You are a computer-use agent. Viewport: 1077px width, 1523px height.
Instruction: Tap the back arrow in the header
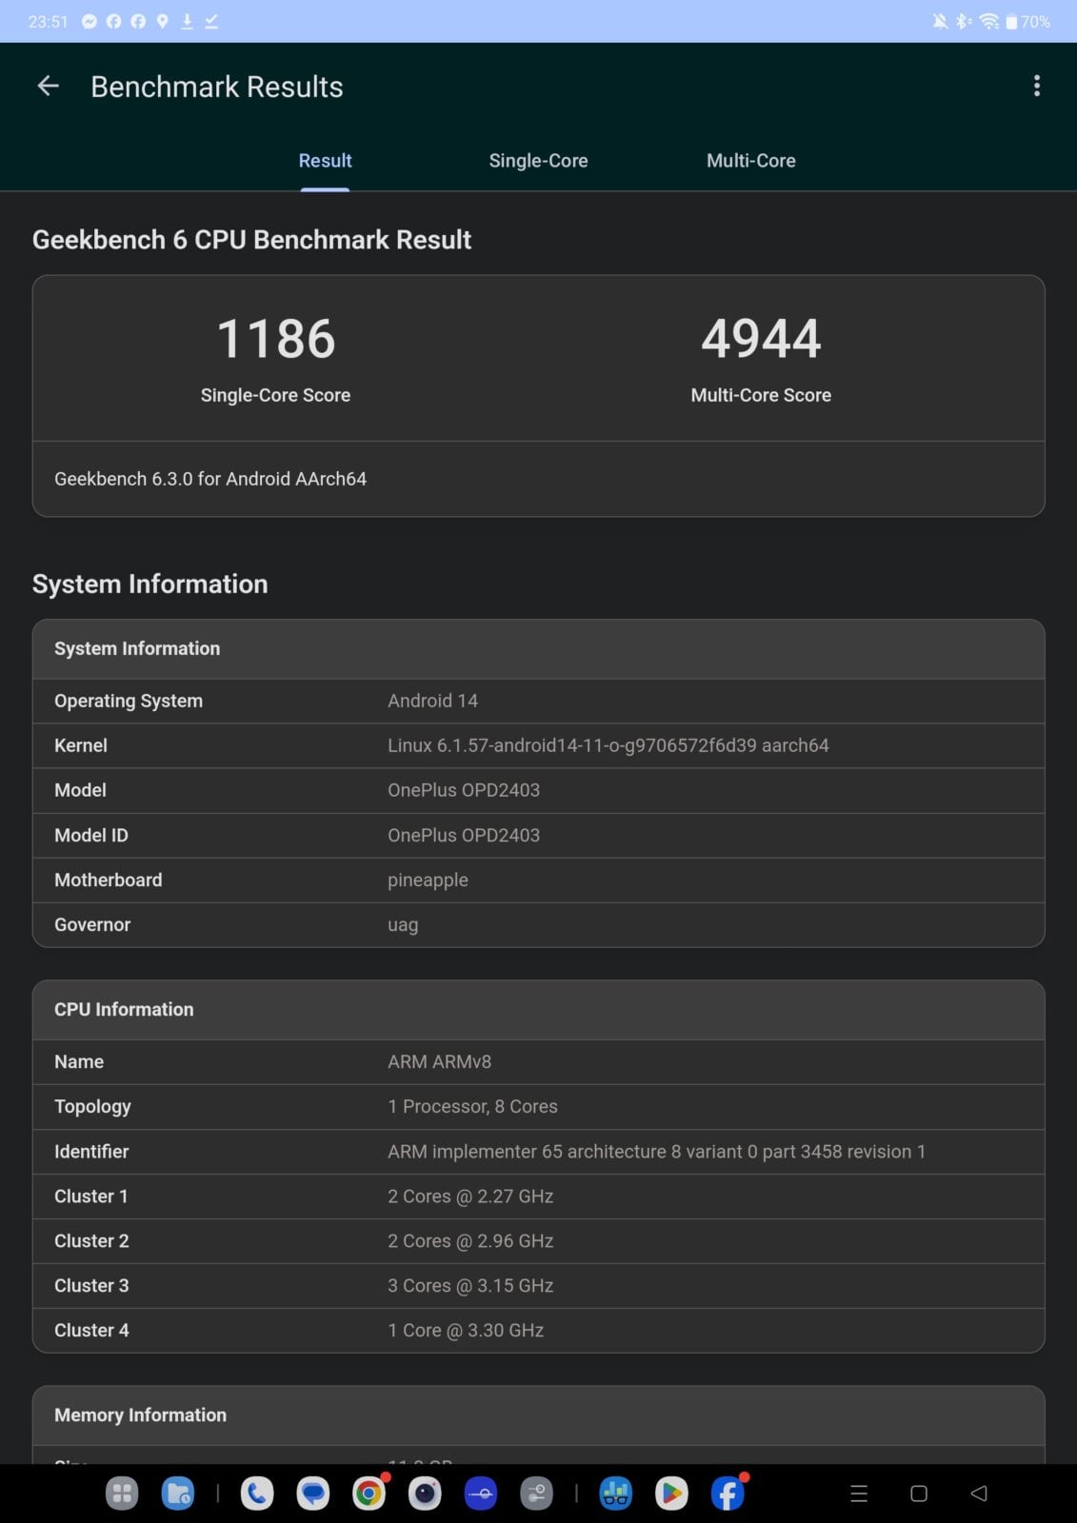48,87
